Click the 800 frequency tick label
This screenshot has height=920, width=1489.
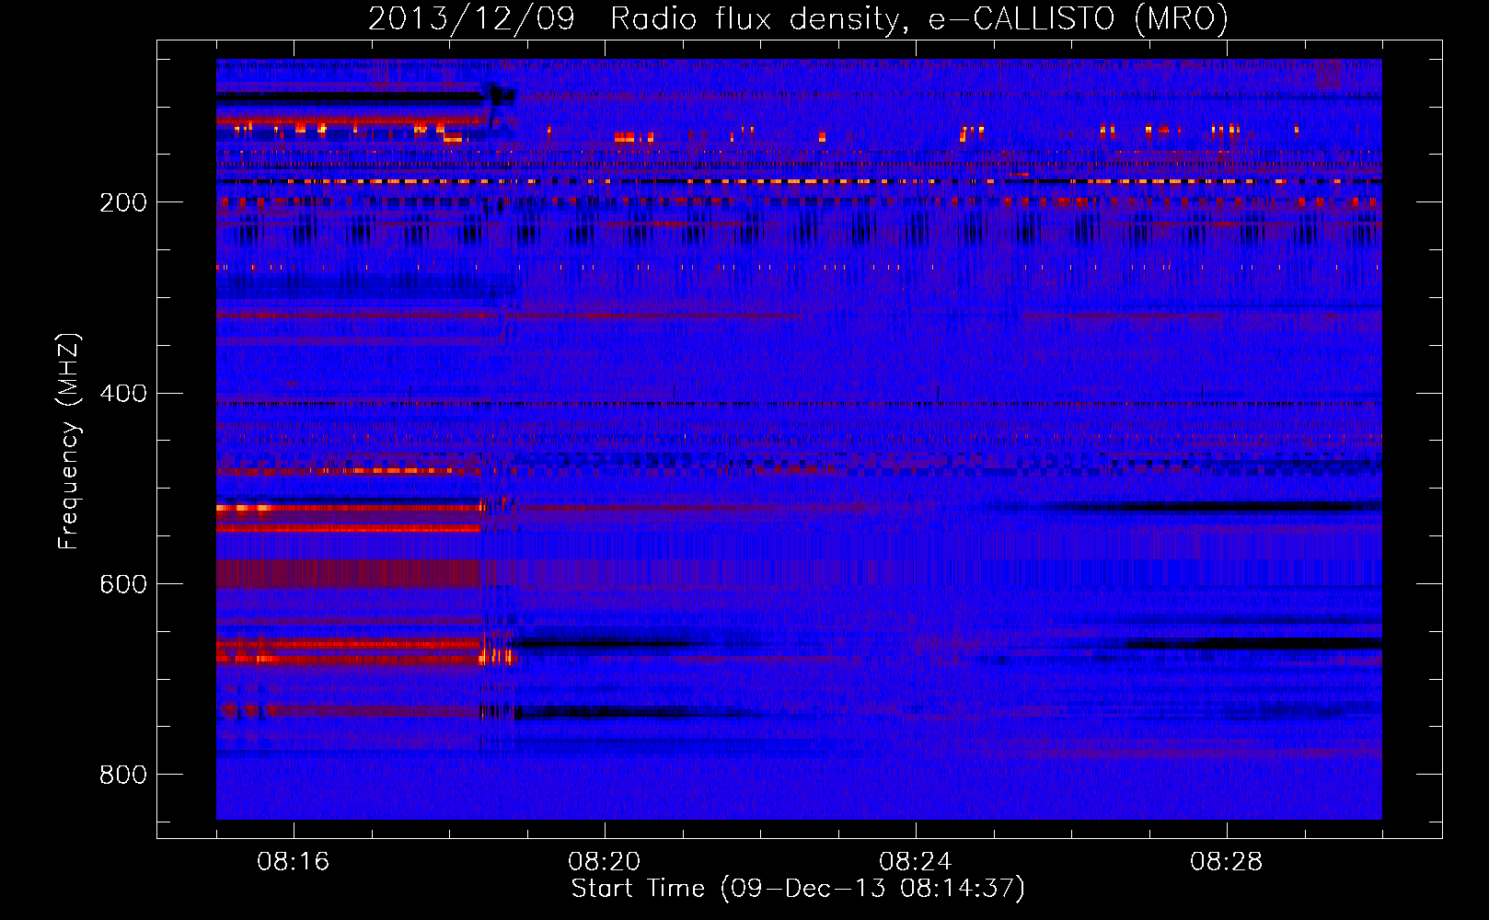tap(123, 776)
